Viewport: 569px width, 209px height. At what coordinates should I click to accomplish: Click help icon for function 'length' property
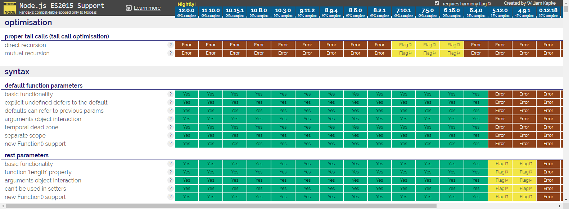170,172
